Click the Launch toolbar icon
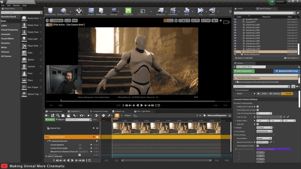 [x=212, y=11]
